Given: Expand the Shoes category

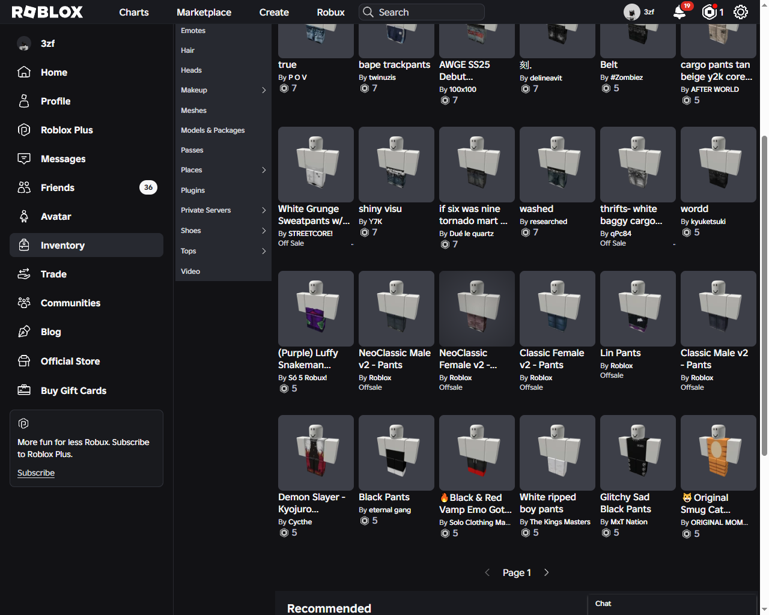Looking at the screenshot, I should click(264, 231).
